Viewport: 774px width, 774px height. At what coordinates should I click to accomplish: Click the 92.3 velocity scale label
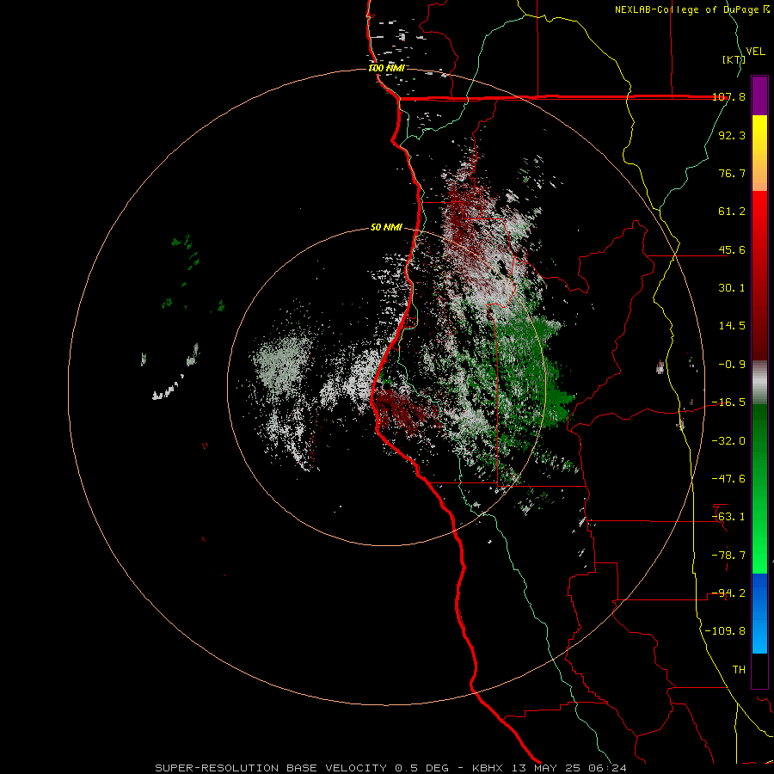coord(732,135)
